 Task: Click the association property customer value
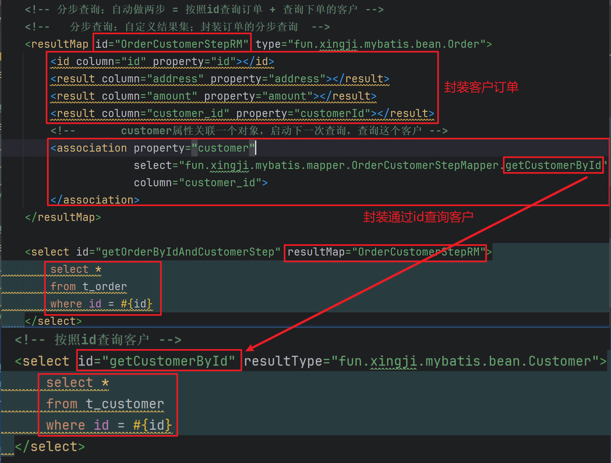[223, 148]
